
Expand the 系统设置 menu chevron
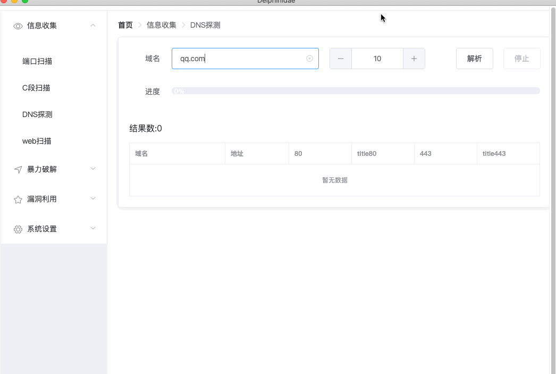pos(93,228)
